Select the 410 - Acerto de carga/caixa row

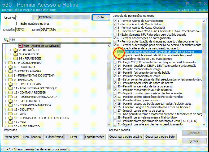(x=42, y=46)
